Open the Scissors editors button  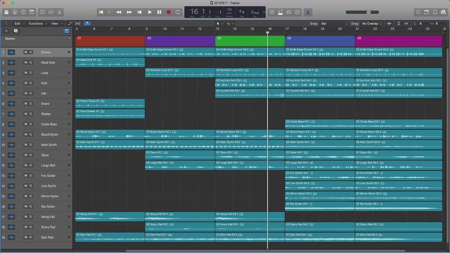pos(60,12)
